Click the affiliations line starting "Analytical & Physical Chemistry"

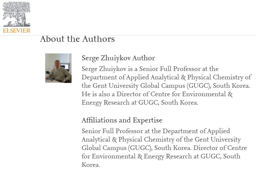pos(161,140)
